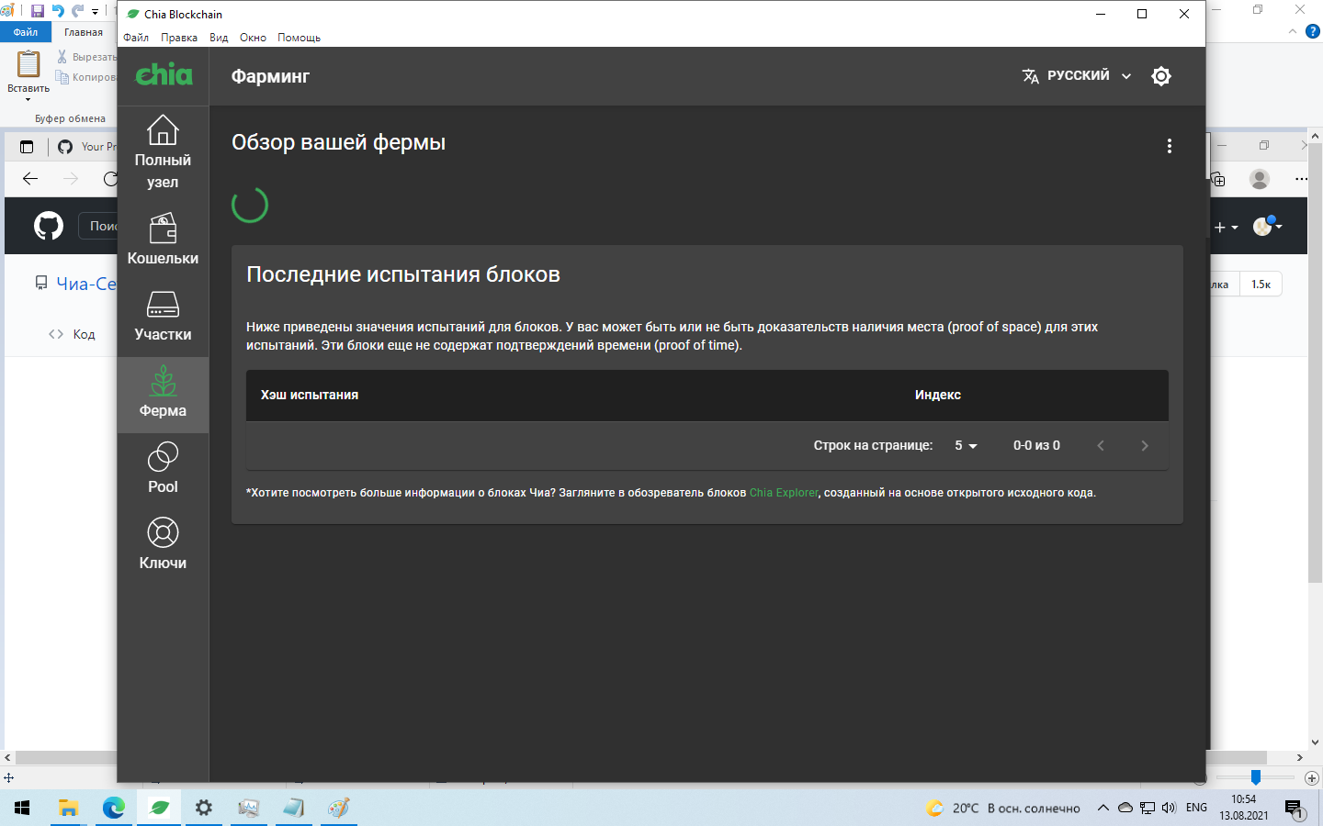Open Edge three-dots settings menu
The width and height of the screenshot is (1323, 826).
(x=1300, y=179)
